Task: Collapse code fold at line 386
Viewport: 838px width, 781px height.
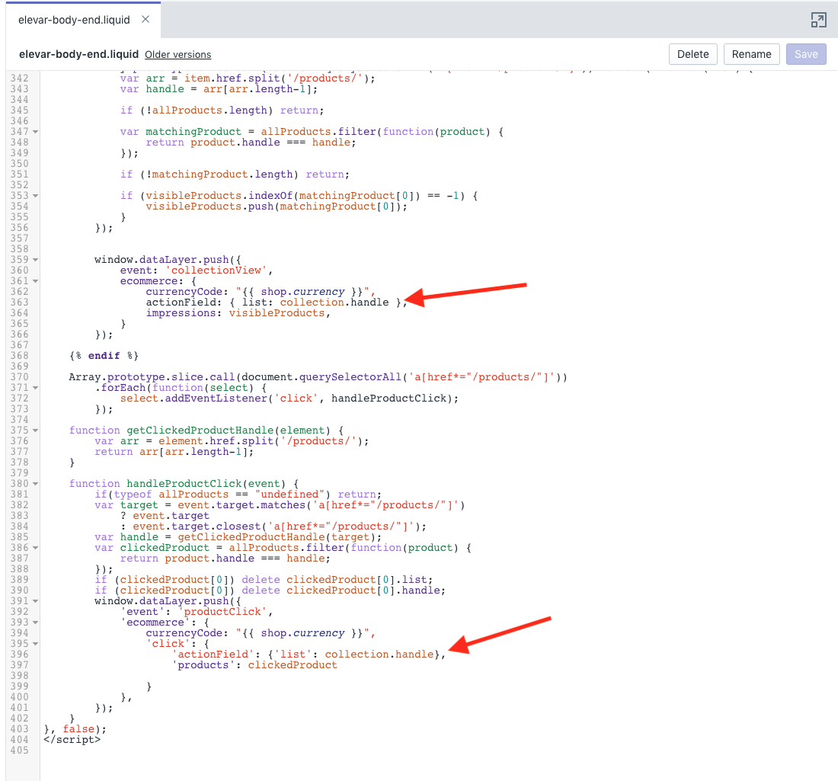Action: 35,548
